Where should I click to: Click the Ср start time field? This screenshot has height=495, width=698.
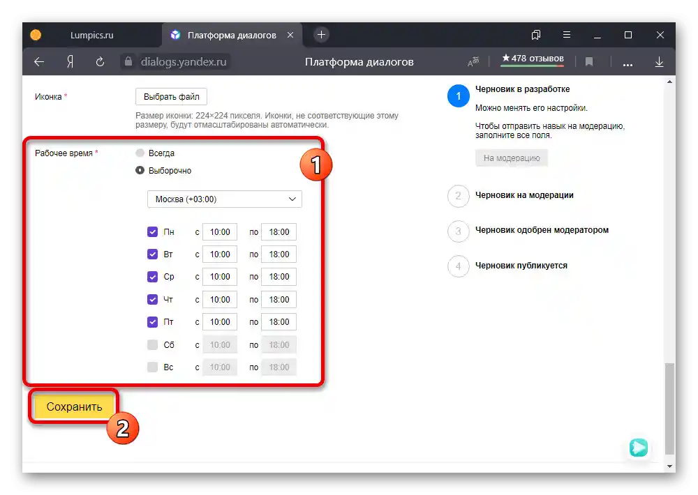point(220,277)
